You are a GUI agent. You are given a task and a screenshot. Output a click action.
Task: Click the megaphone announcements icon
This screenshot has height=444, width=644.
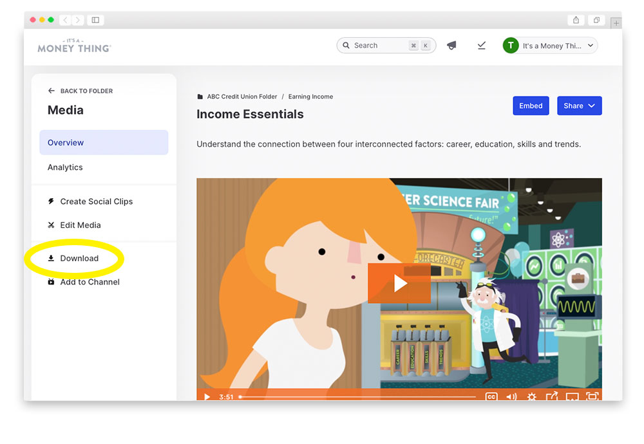(x=451, y=46)
